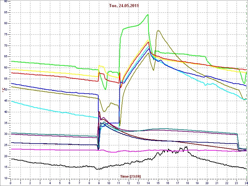
Task: Click hour 14 on the time axis
Action: [148, 183]
